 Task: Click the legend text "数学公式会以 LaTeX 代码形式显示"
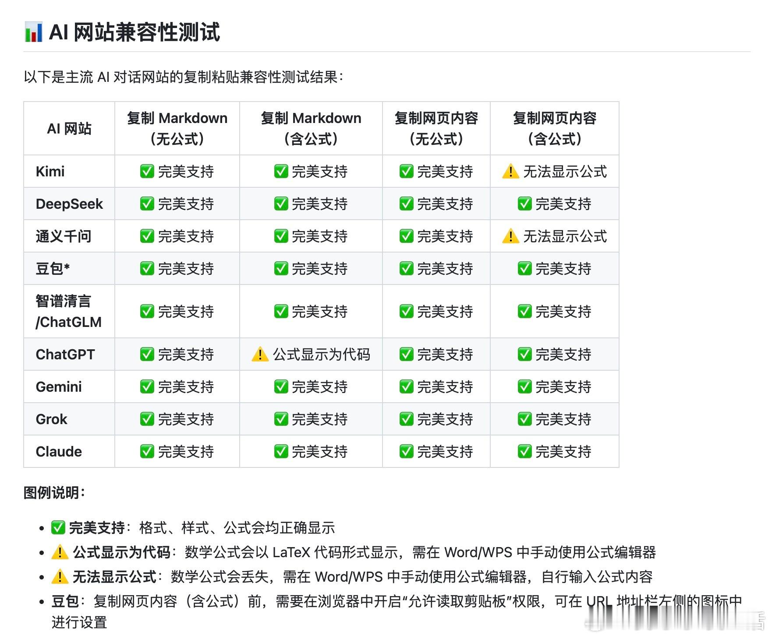coord(291,552)
